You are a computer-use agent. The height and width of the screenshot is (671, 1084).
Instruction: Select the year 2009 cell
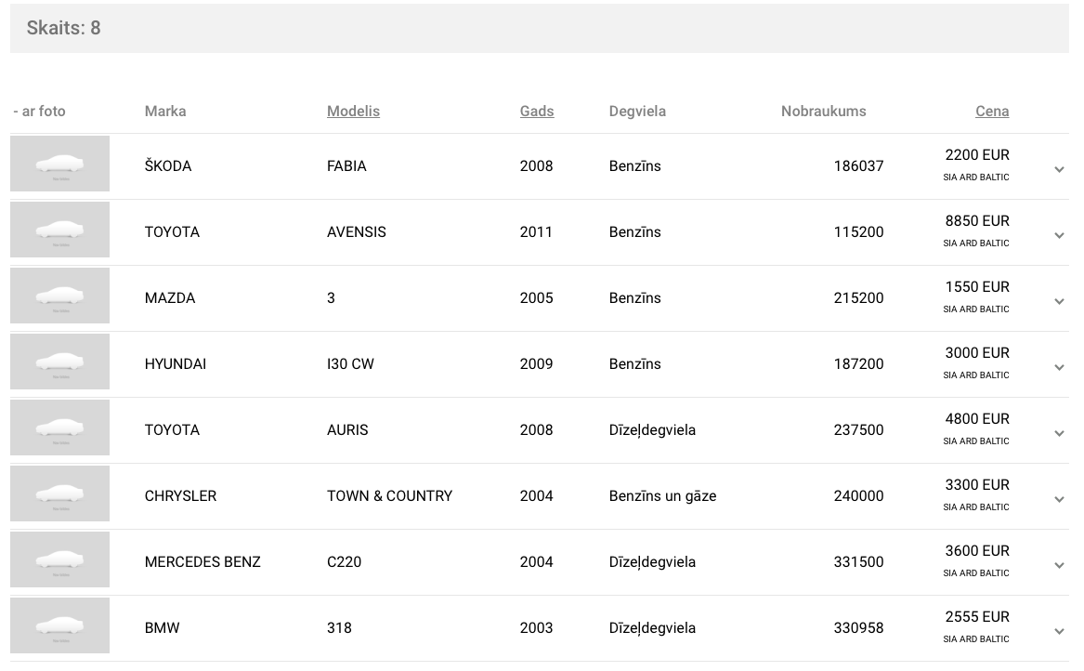[537, 364]
